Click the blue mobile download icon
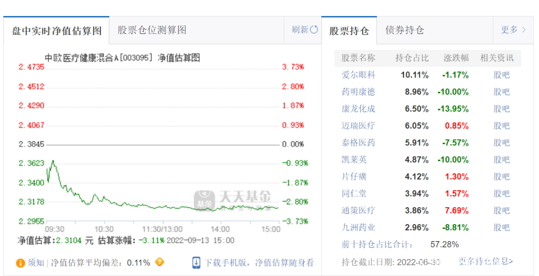 click(197, 263)
